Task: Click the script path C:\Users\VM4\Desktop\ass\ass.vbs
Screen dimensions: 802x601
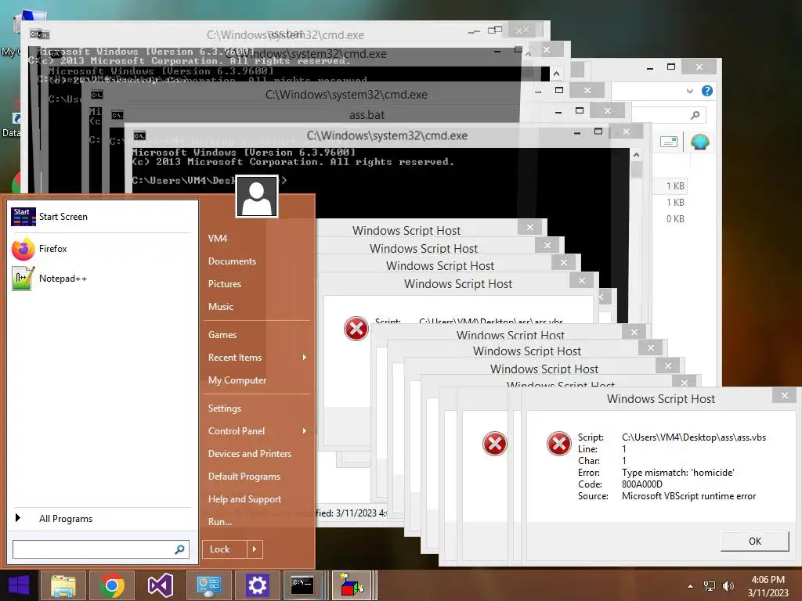Action: (x=694, y=437)
